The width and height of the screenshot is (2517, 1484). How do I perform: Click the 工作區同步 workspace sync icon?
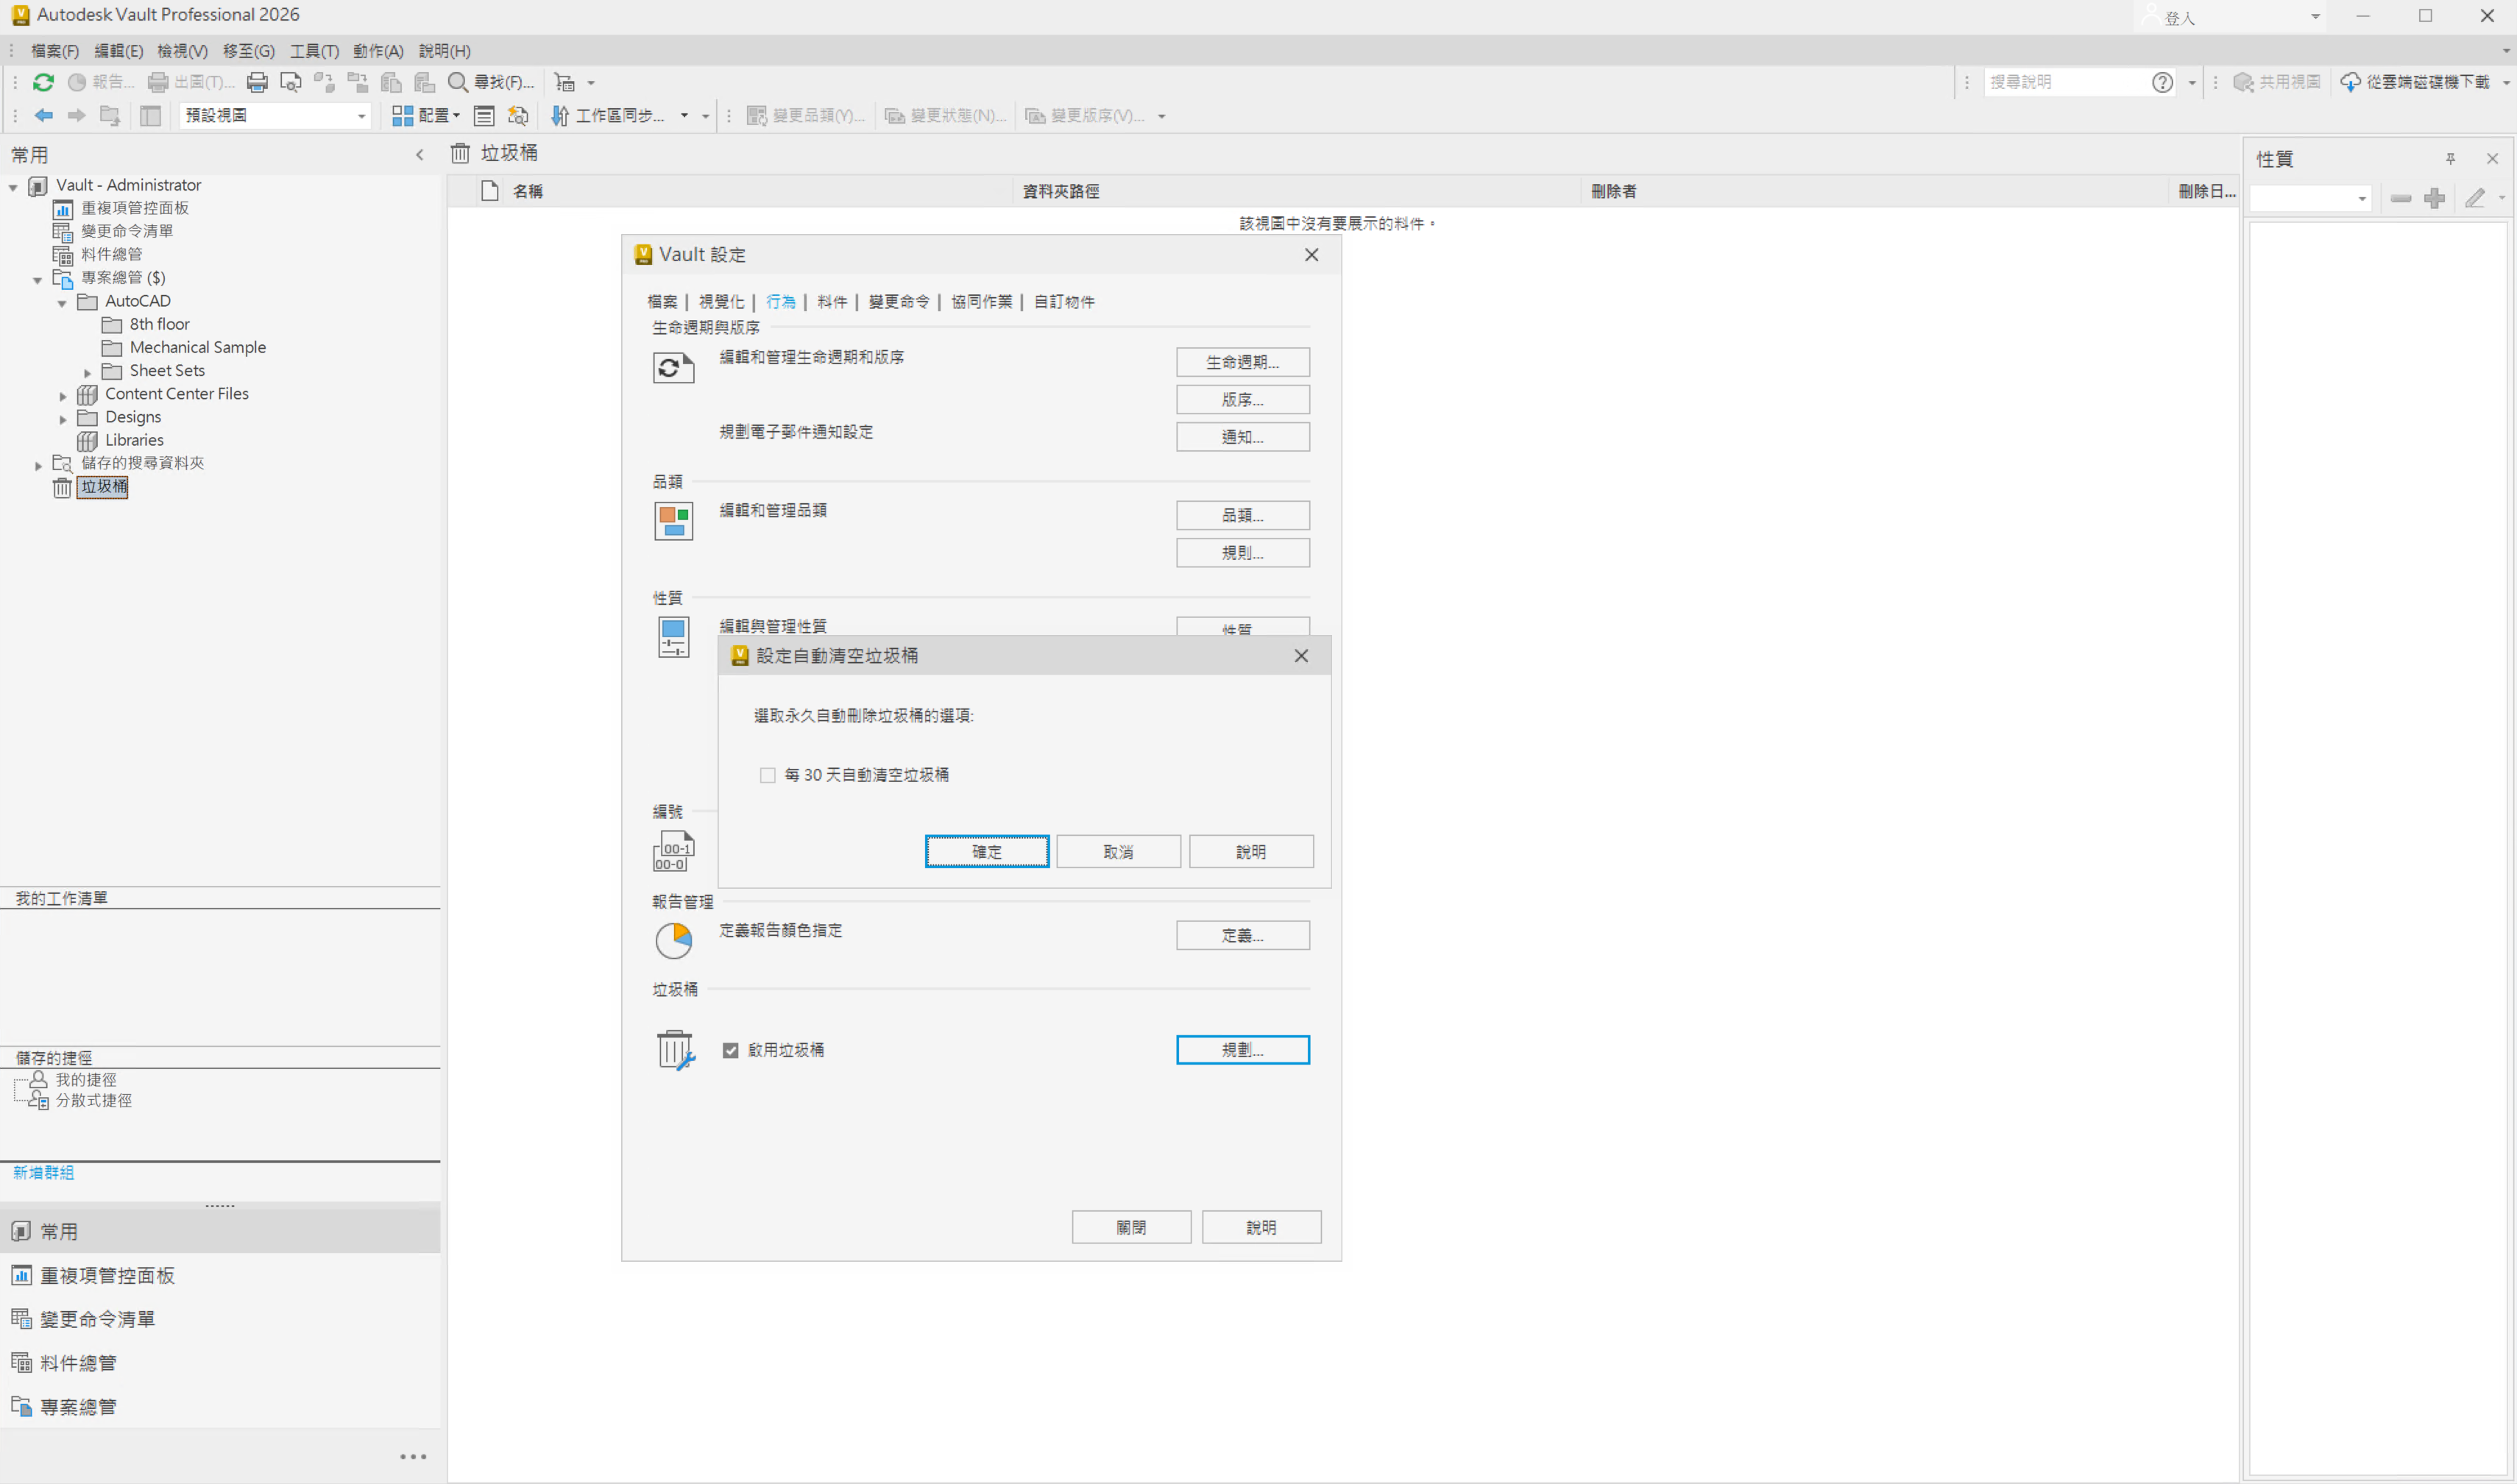(560, 115)
